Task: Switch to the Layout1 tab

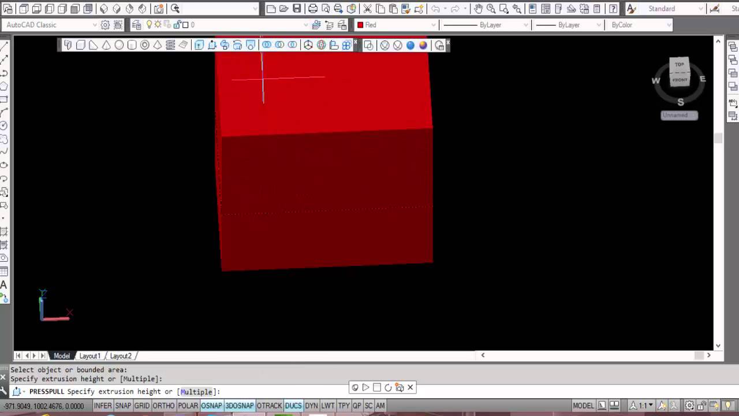Action: point(89,356)
